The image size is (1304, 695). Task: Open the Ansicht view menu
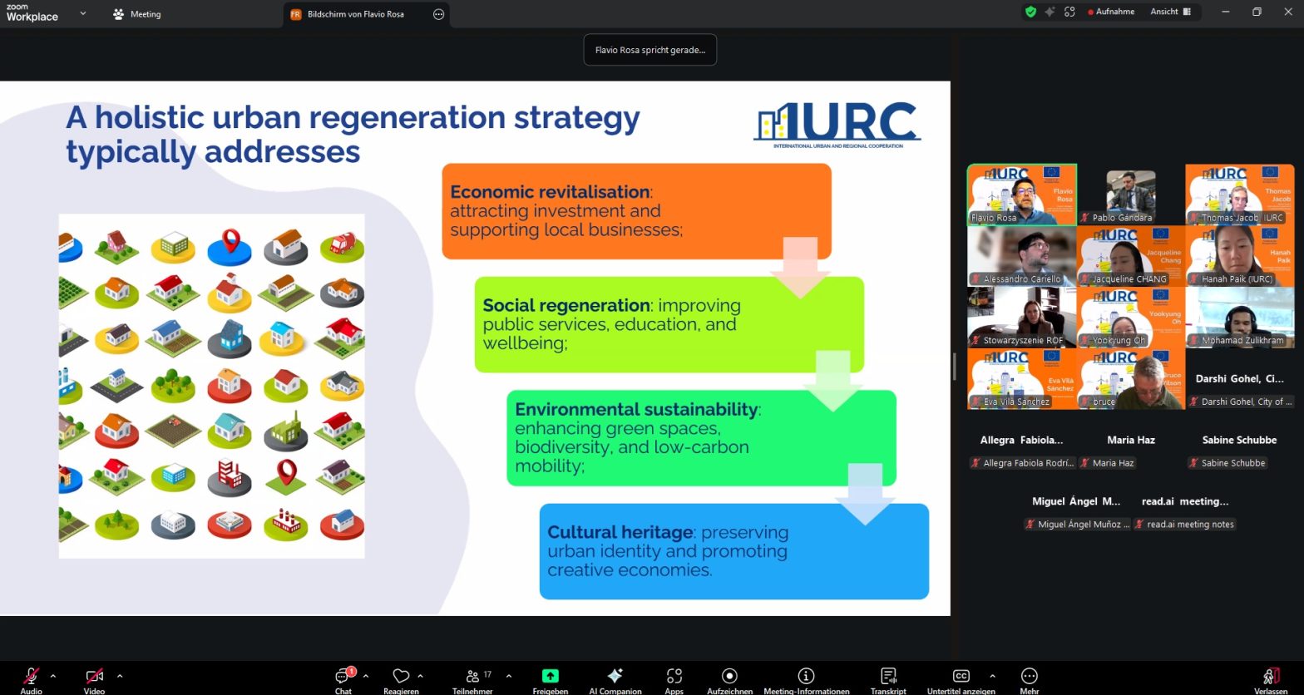click(1170, 12)
